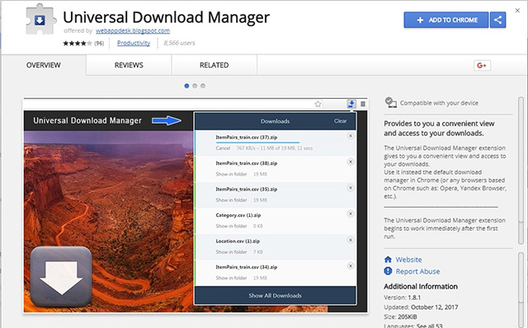Click file name ItemPairs_train.csv (37).zip
The width and height of the screenshot is (528, 328).
click(247, 137)
